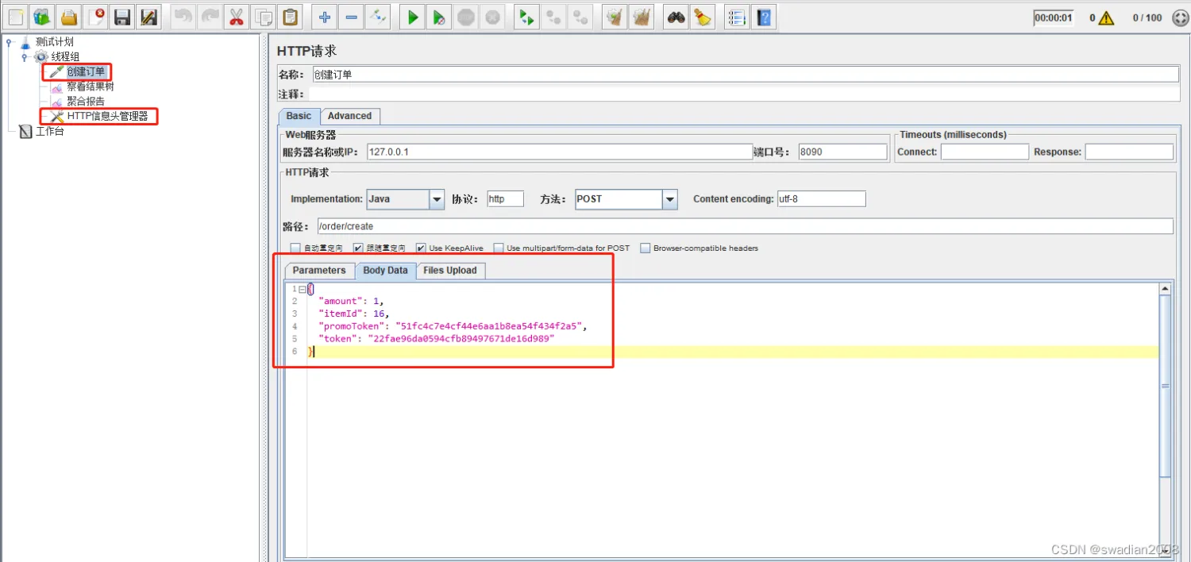Open the Templates icon in toolbar
The image size is (1191, 562).
click(x=42, y=17)
